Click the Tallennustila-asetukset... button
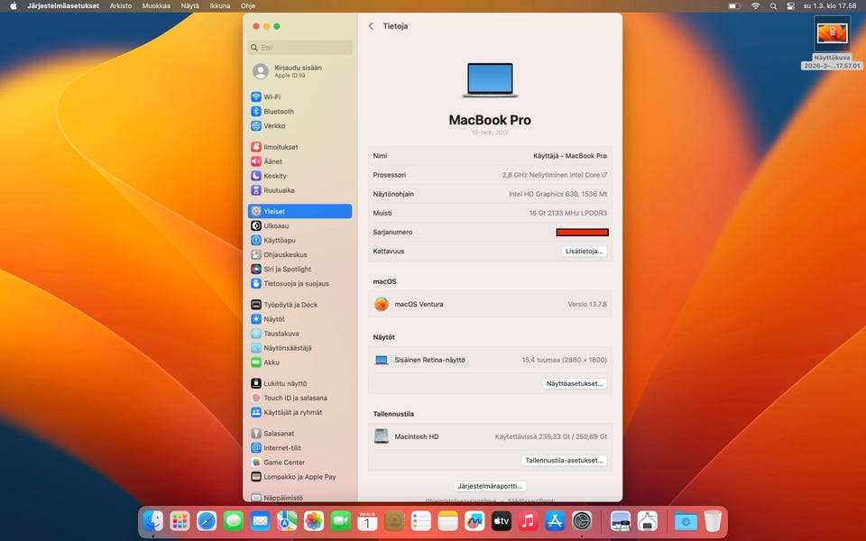 click(x=564, y=460)
